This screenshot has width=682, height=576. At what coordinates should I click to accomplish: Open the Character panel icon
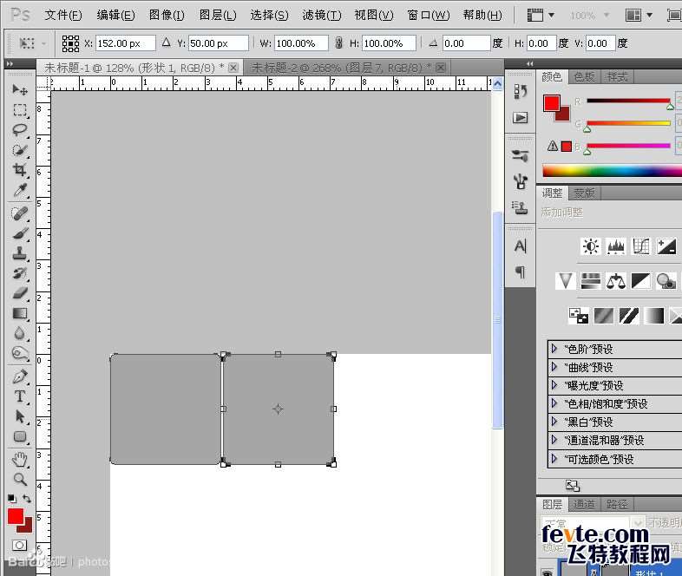coord(521,246)
